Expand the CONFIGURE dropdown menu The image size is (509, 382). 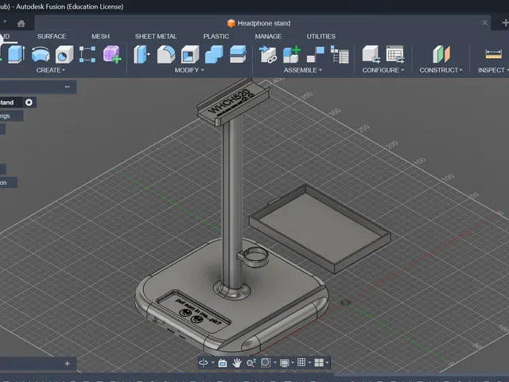[x=383, y=70]
